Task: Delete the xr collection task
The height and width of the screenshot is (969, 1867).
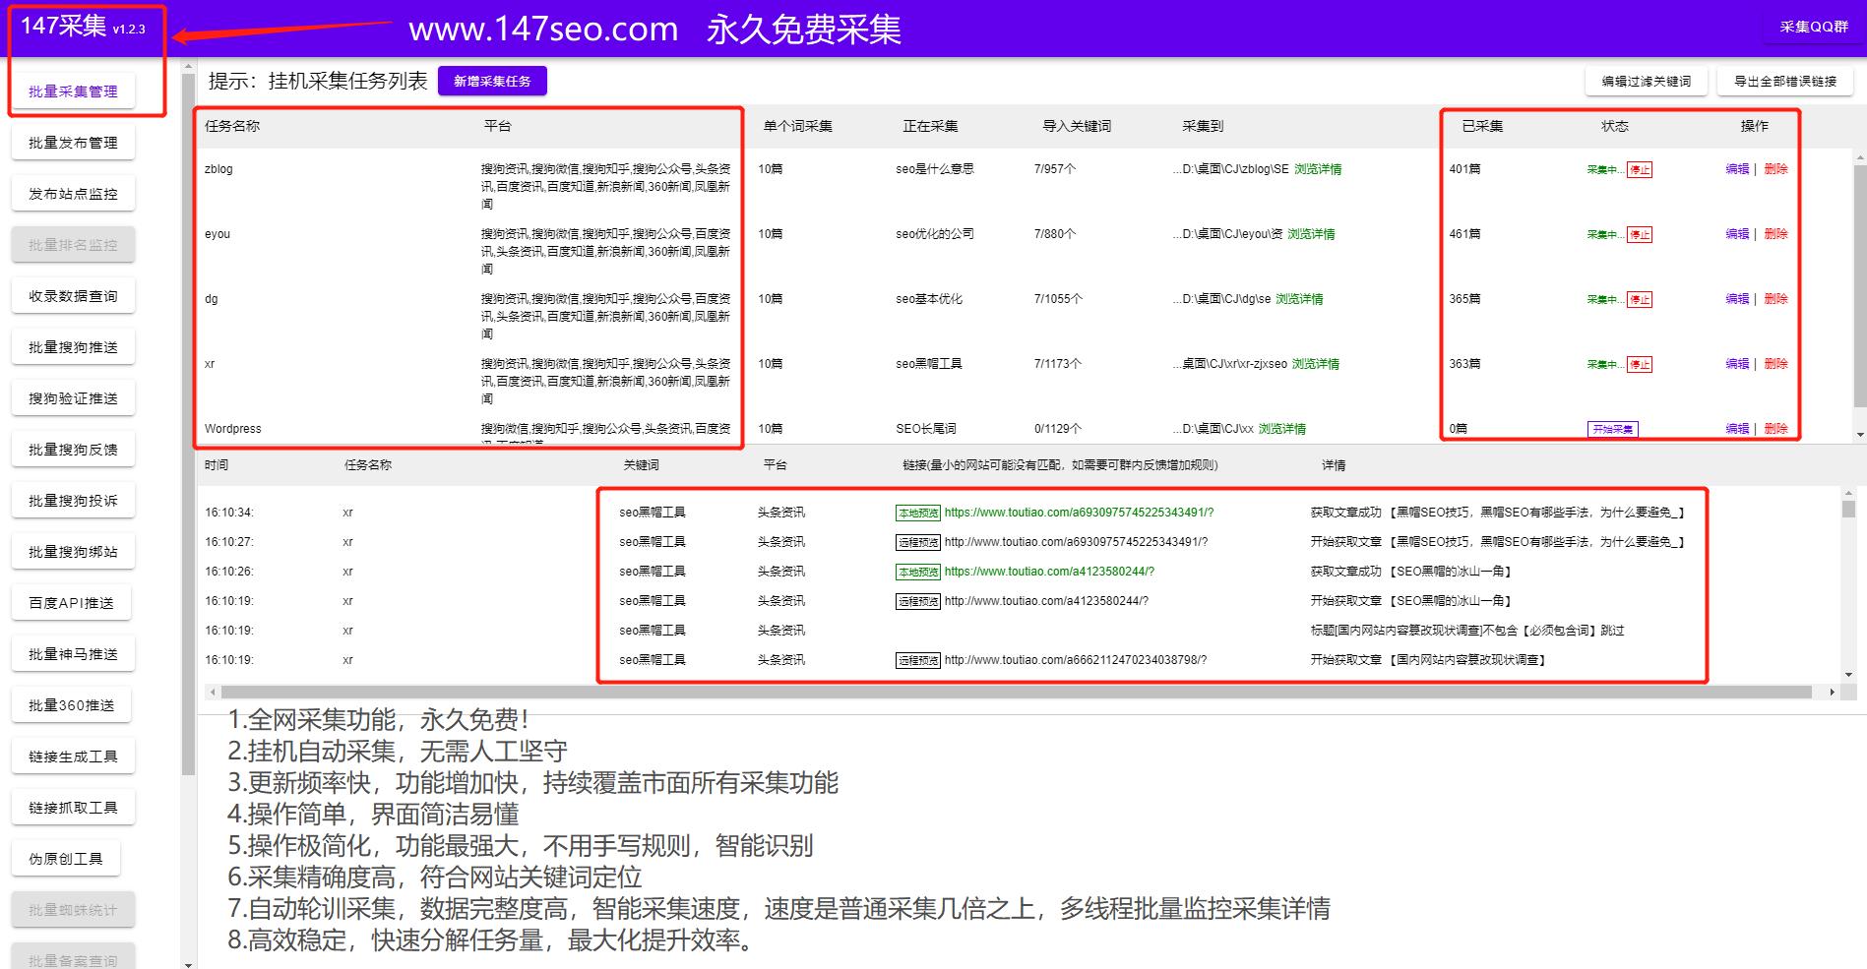Action: [1775, 363]
